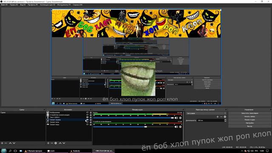Open Mic/Aux audio settings gear
This screenshot has height=153, width=272.
[x=180, y=118]
